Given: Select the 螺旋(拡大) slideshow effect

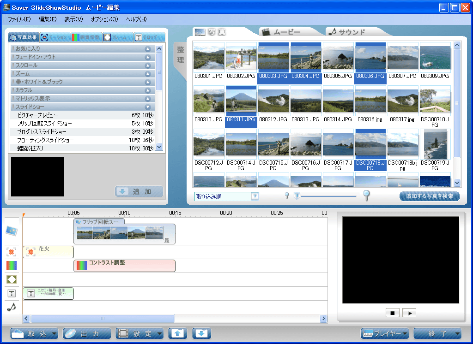Looking at the screenshot, I should (x=83, y=148).
